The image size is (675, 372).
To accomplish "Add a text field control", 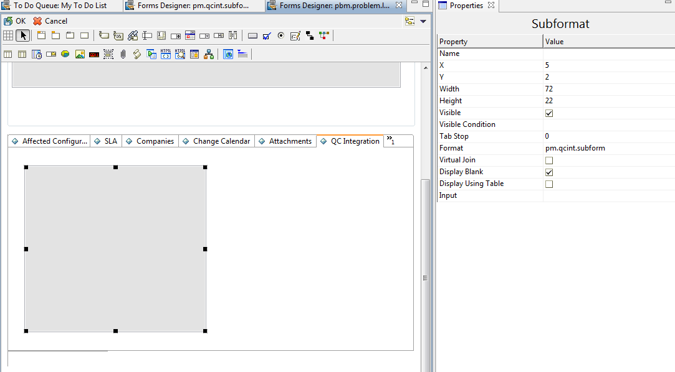I will (147, 35).
